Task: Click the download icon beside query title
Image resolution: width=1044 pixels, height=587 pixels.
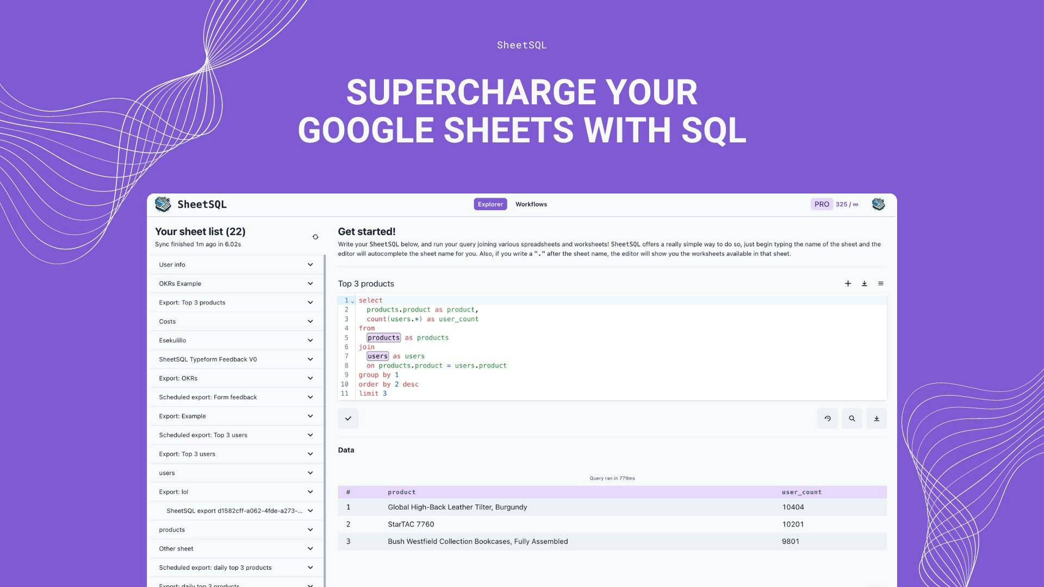Action: pyautogui.click(x=864, y=284)
